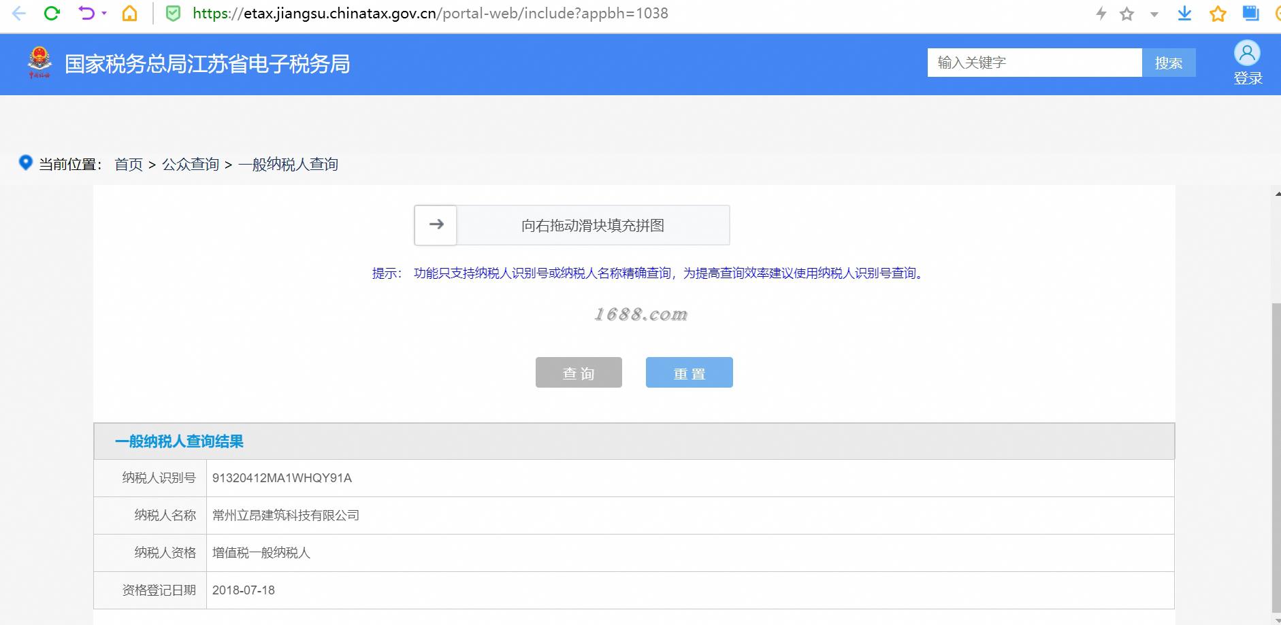The image size is (1281, 625).
Task: Click the 纳税人名称 label cell
Action: pyautogui.click(x=150, y=516)
